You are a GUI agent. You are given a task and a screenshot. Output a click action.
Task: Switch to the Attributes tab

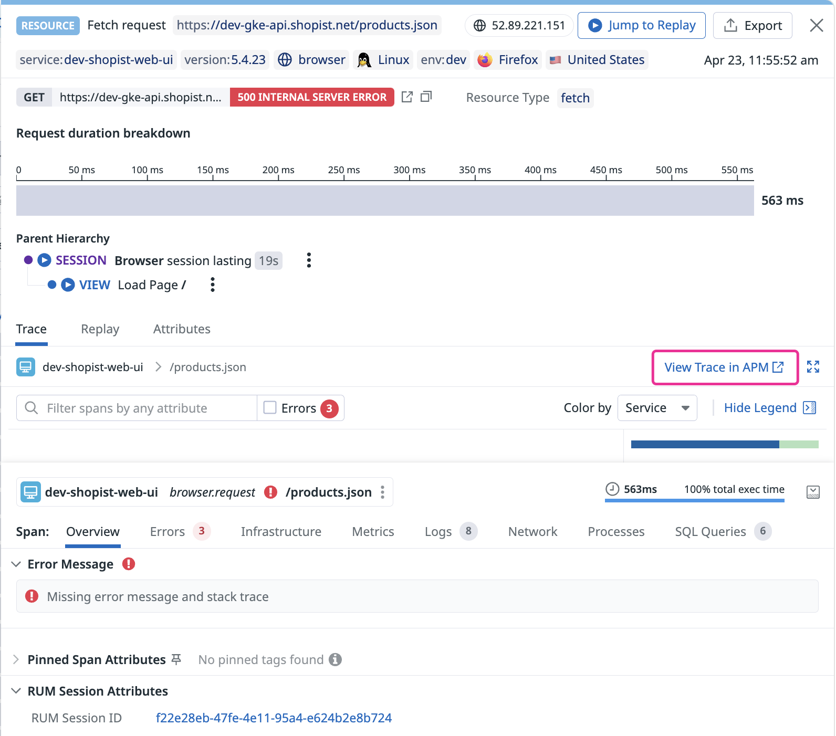click(182, 329)
